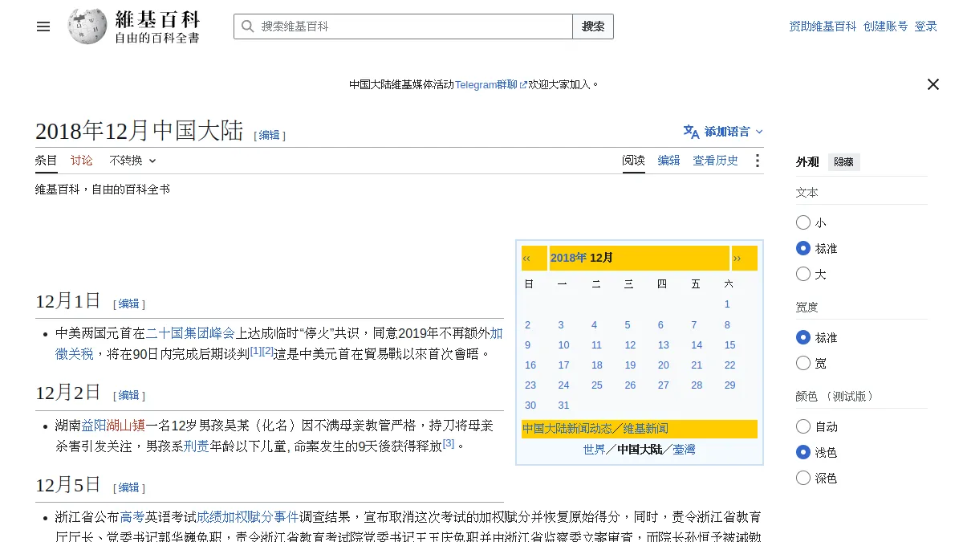The height and width of the screenshot is (542, 963).
Task: Select the 宽 width radio button
Action: tap(803, 363)
